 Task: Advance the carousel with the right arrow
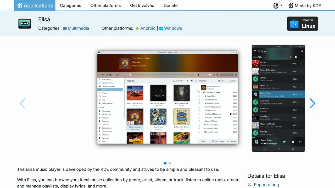[312, 103]
